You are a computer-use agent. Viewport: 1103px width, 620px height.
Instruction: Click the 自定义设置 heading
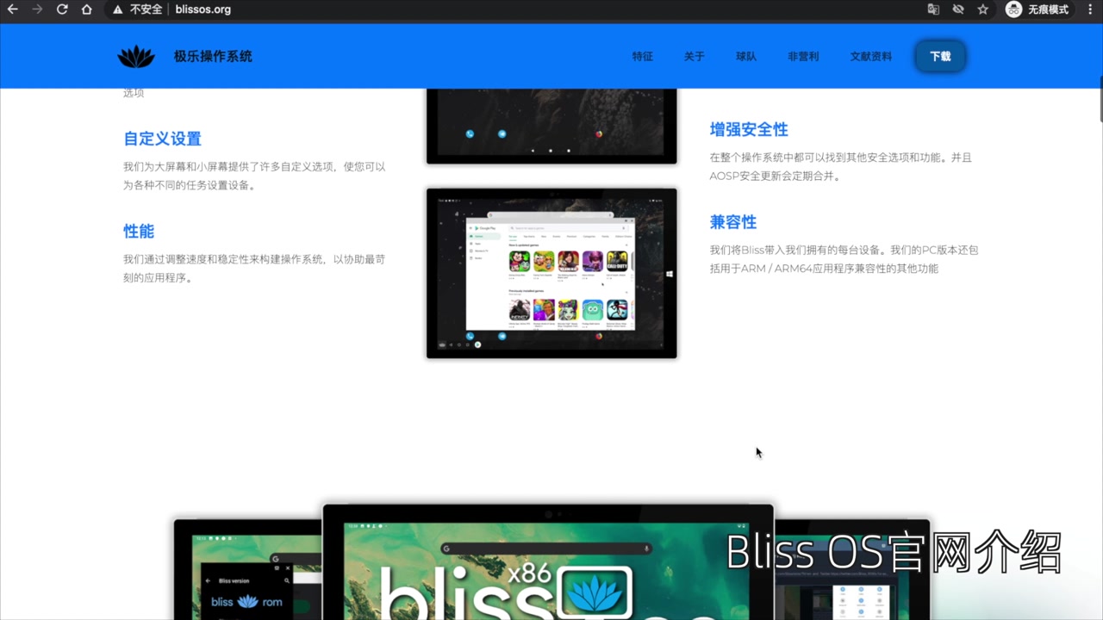pyautogui.click(x=162, y=139)
